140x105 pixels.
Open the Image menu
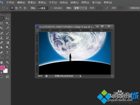click(32, 3)
